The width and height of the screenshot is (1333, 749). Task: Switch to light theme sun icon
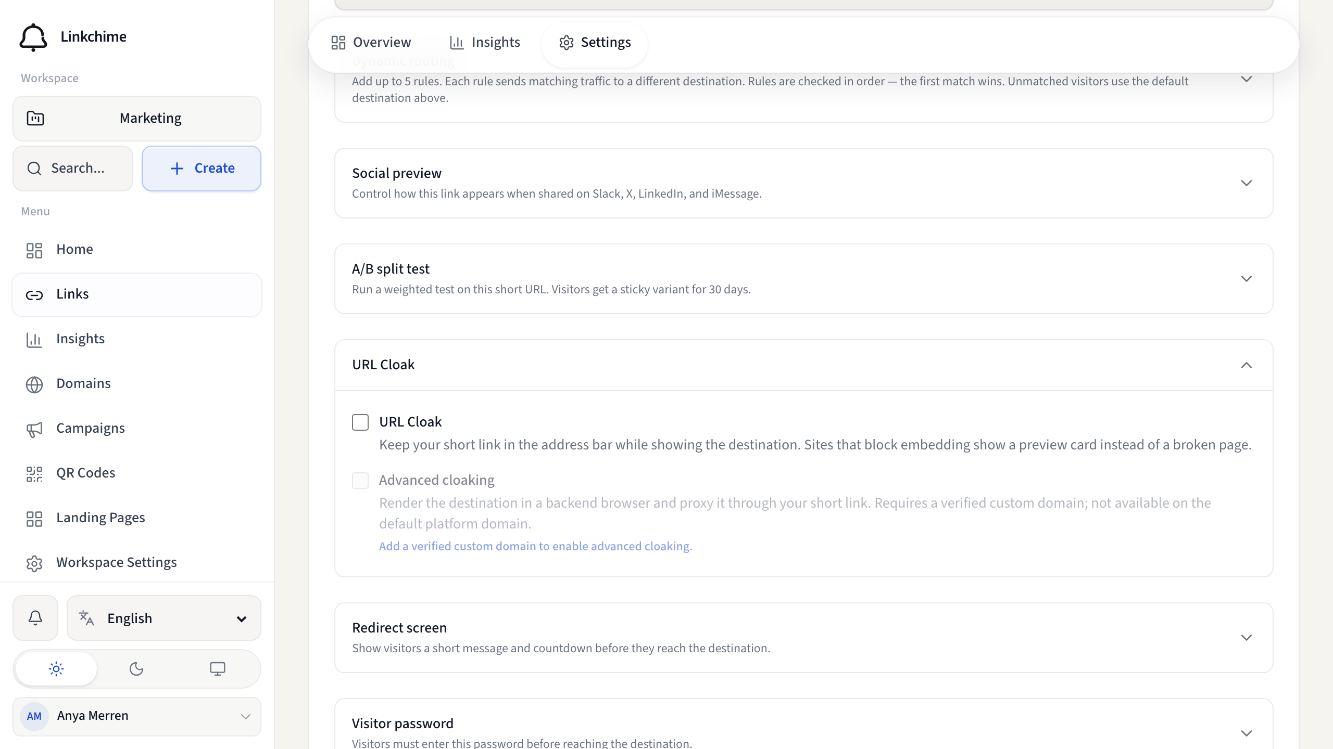click(56, 668)
